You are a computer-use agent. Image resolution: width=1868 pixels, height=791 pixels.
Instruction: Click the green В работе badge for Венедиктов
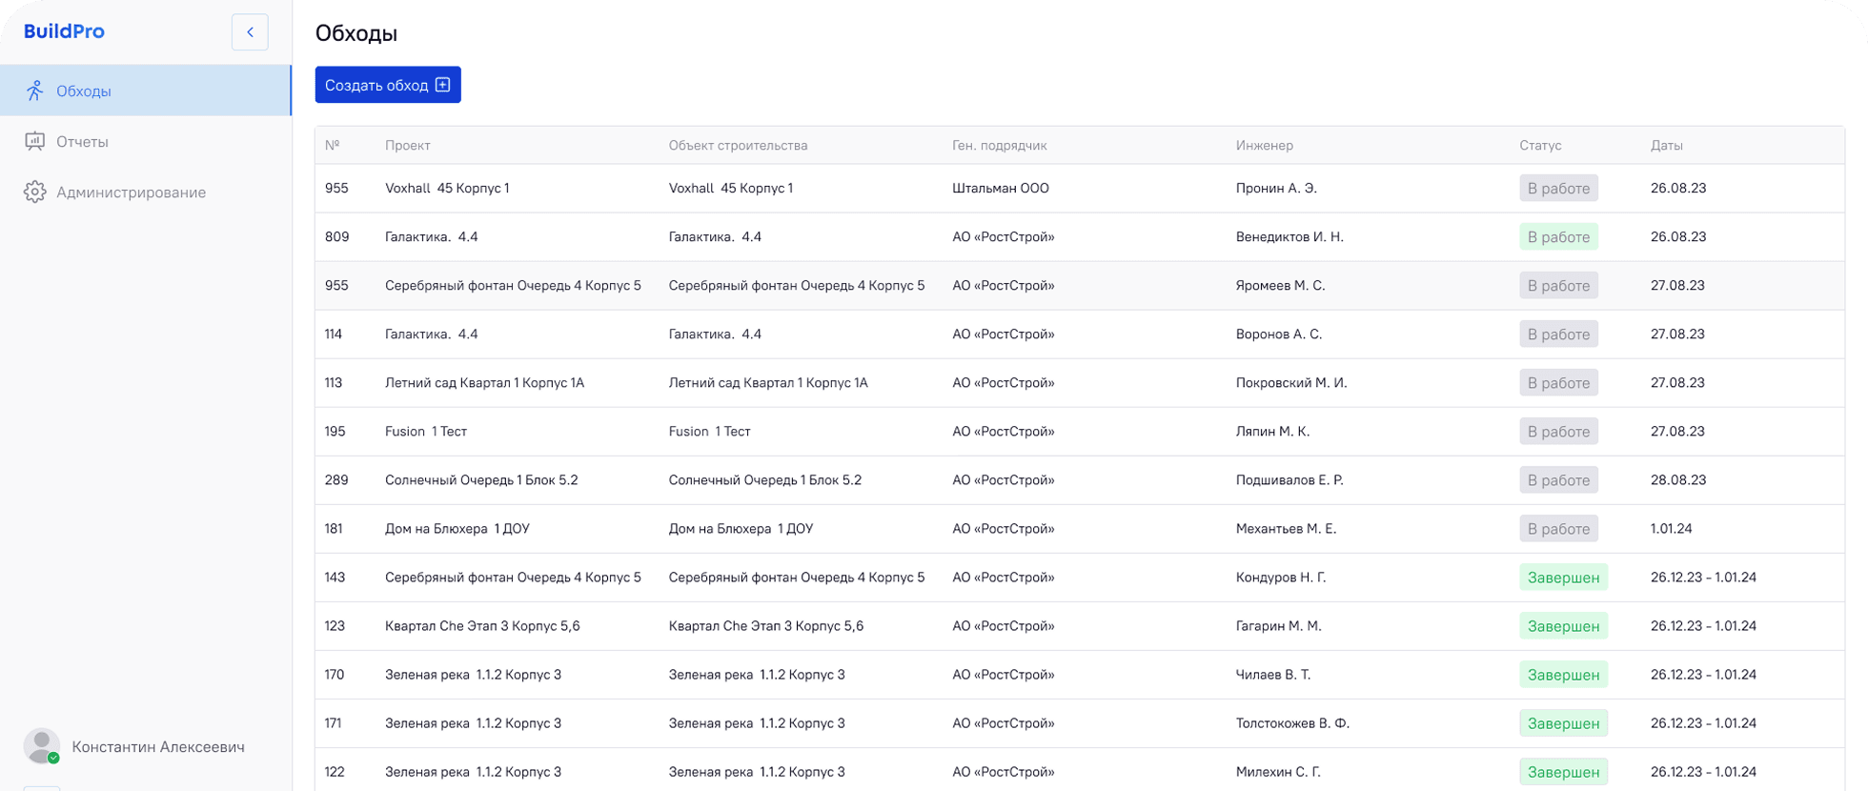tap(1558, 236)
